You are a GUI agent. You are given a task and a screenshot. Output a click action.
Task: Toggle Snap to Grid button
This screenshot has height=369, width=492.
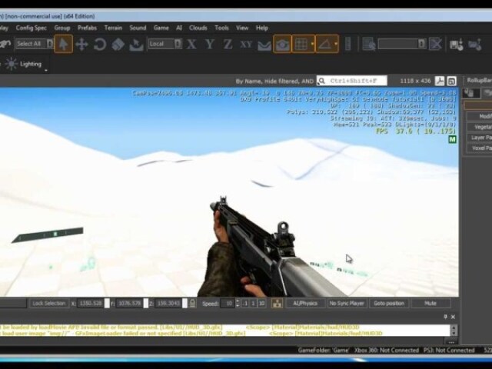point(301,44)
